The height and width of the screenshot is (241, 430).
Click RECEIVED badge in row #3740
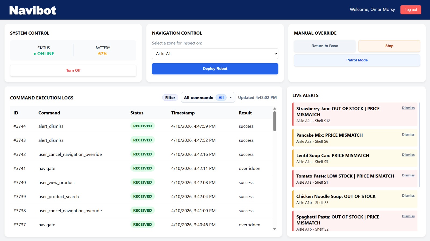tap(142, 182)
